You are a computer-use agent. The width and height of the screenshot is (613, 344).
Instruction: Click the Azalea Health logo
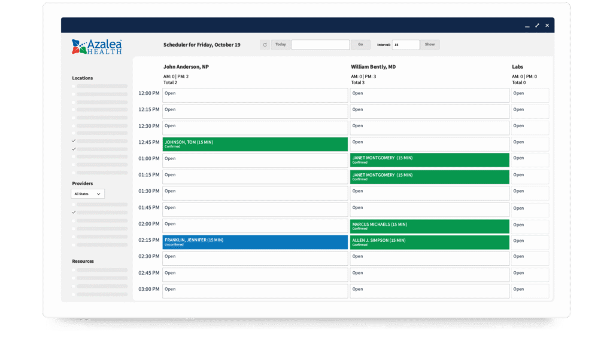point(96,46)
